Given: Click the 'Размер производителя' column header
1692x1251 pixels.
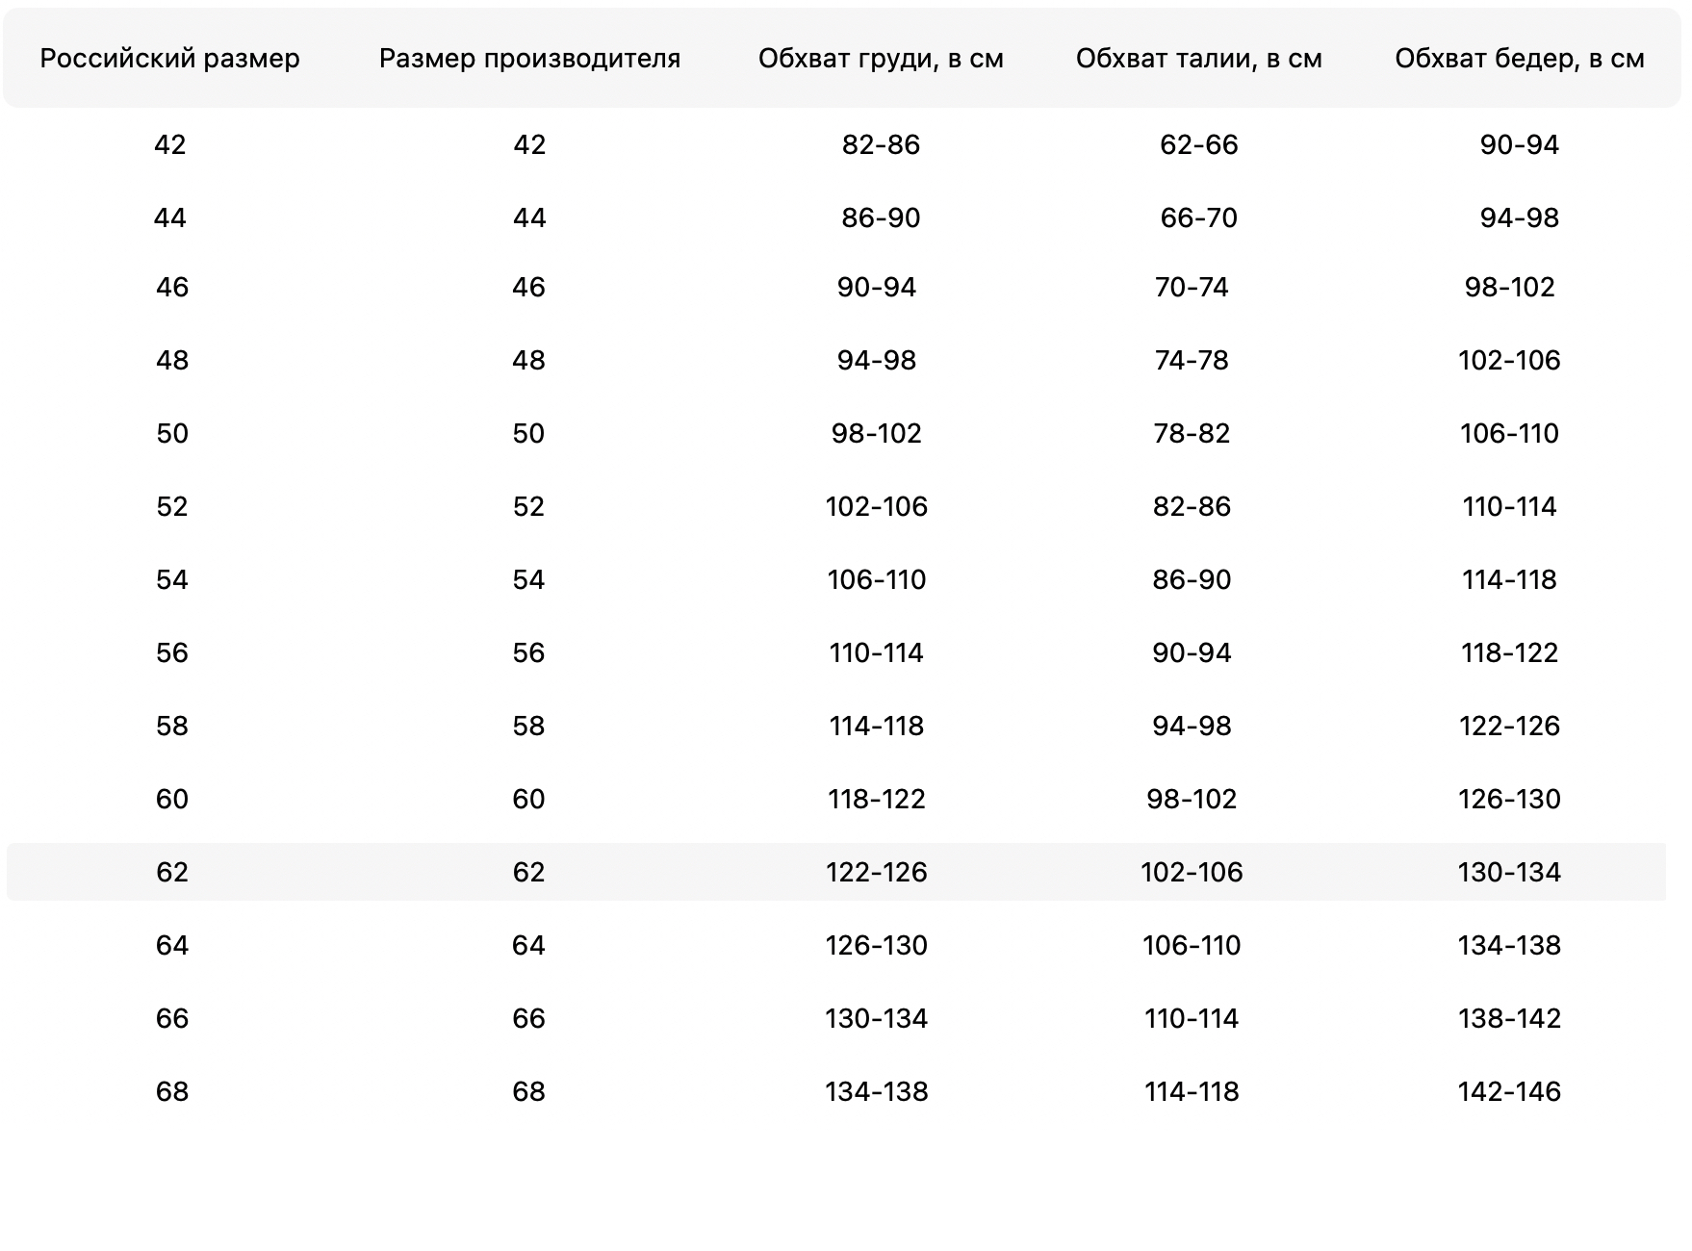Looking at the screenshot, I should pyautogui.click(x=529, y=59).
